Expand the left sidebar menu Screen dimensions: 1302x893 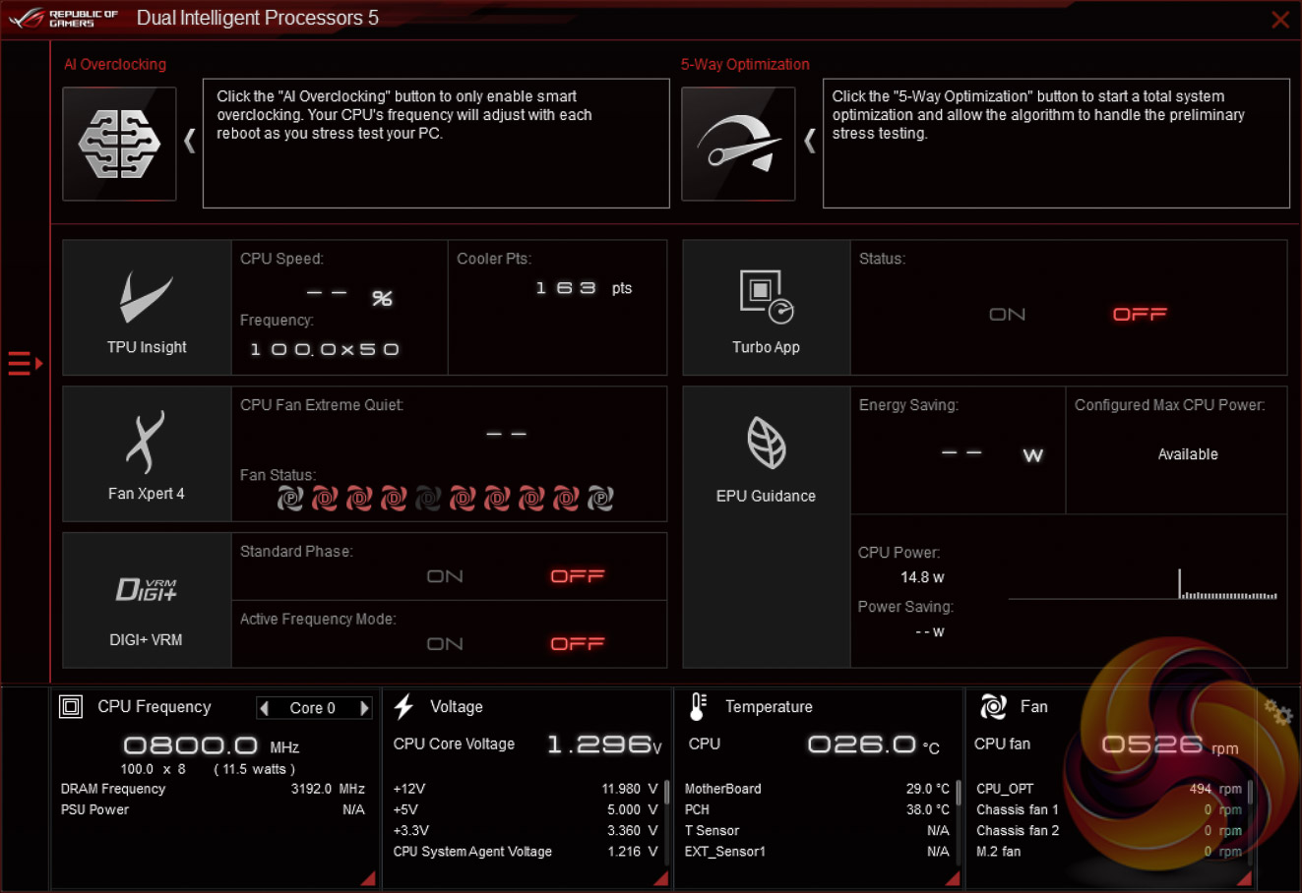point(25,364)
